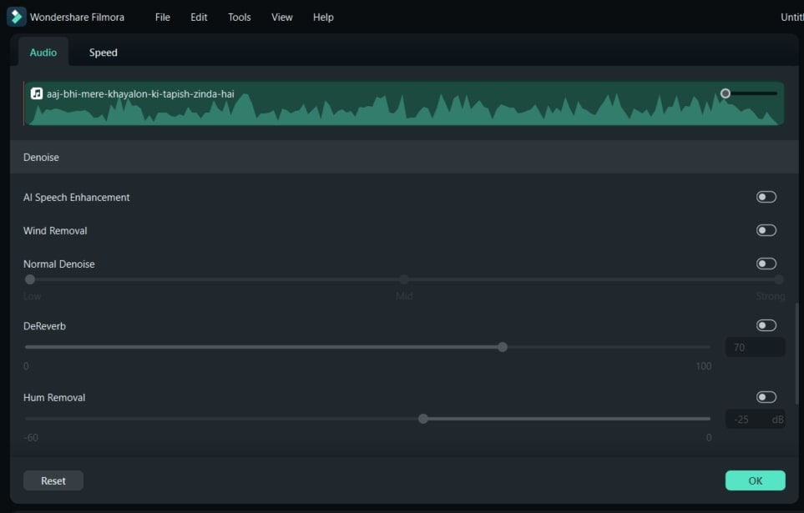Enable Hum Removal toggle
Viewport: 804px width, 513px height.
(766, 397)
